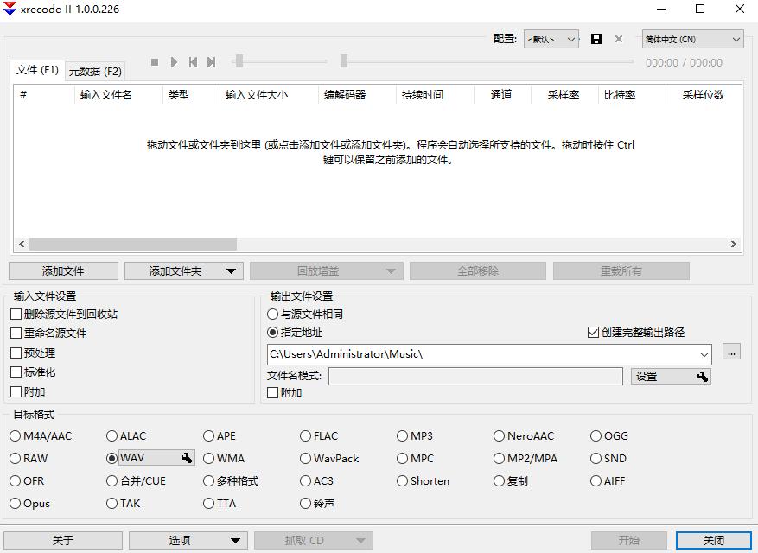Select the FLAC output format
Screen dimensions: 758x553
[306, 435]
